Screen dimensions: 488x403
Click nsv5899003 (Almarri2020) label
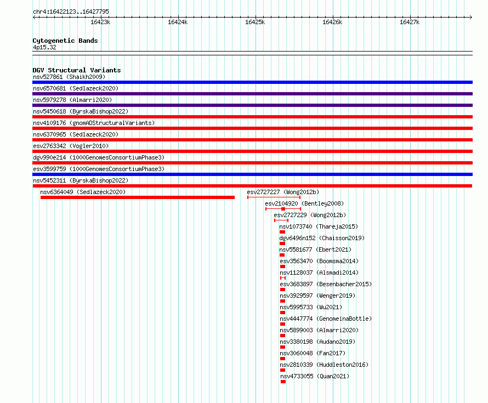tap(319, 330)
